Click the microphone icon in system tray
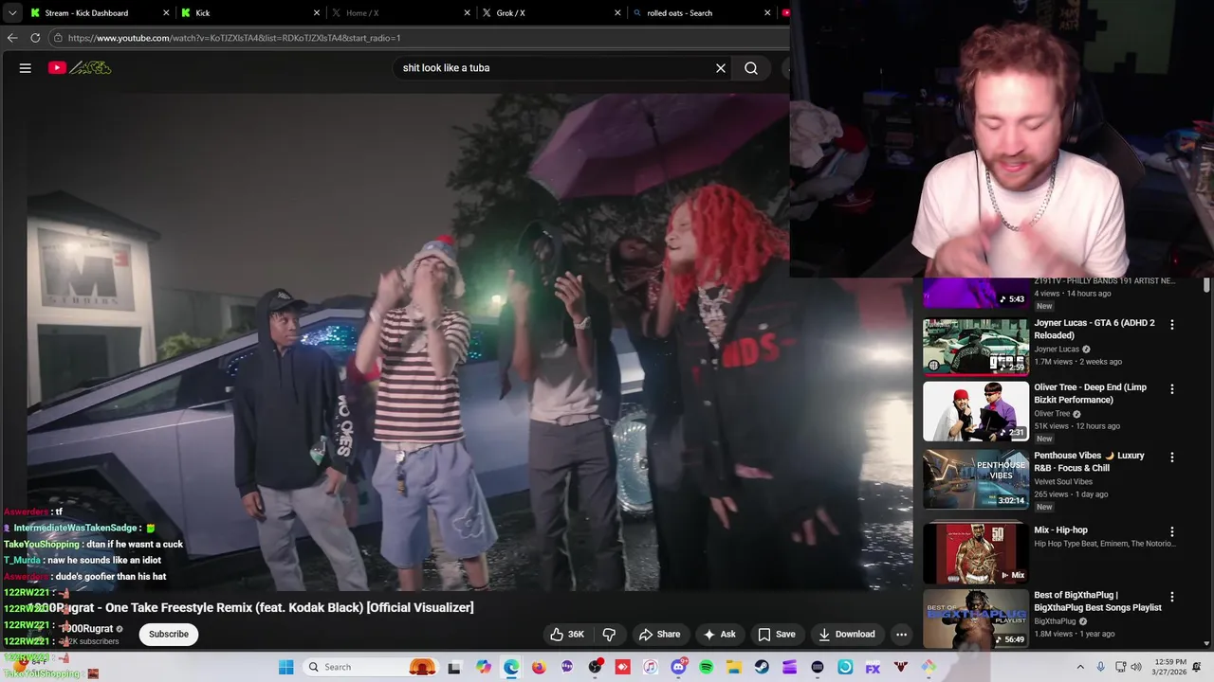 pyautogui.click(x=1100, y=667)
